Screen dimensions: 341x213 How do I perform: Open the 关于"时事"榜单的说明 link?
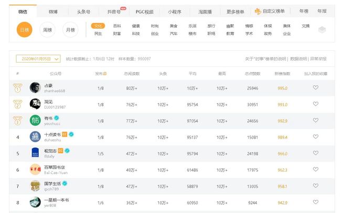[265, 59]
